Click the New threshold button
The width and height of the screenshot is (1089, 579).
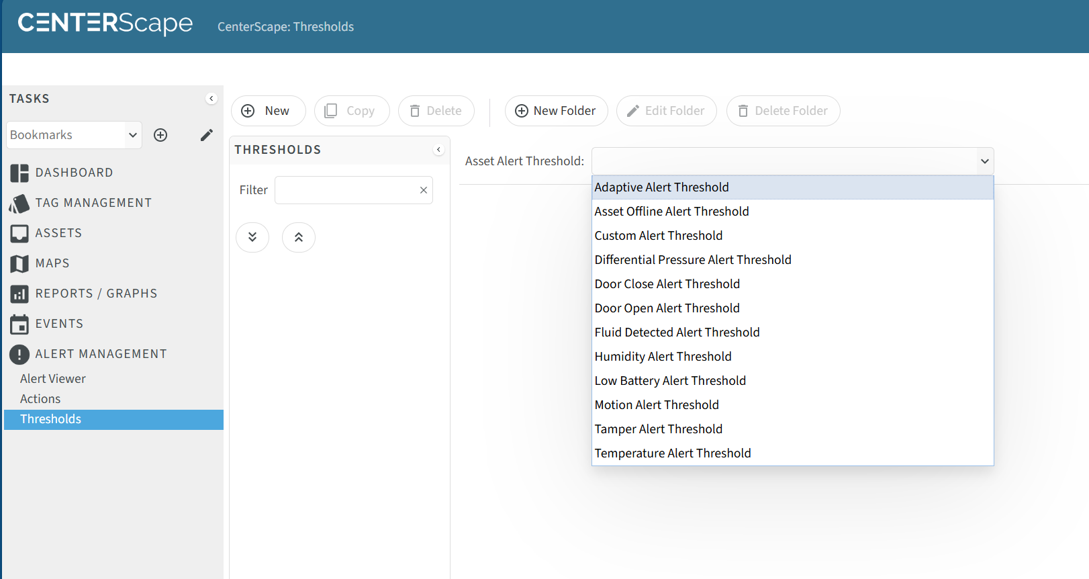click(268, 111)
